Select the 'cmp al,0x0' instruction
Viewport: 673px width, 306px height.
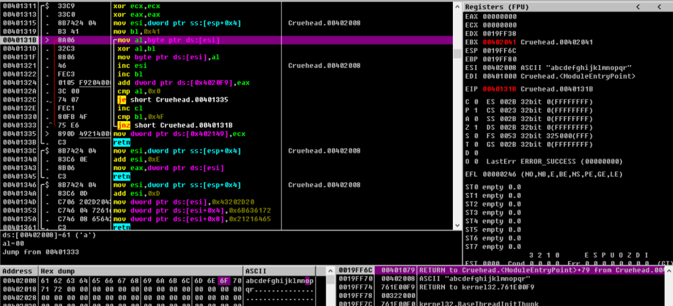coord(227,91)
